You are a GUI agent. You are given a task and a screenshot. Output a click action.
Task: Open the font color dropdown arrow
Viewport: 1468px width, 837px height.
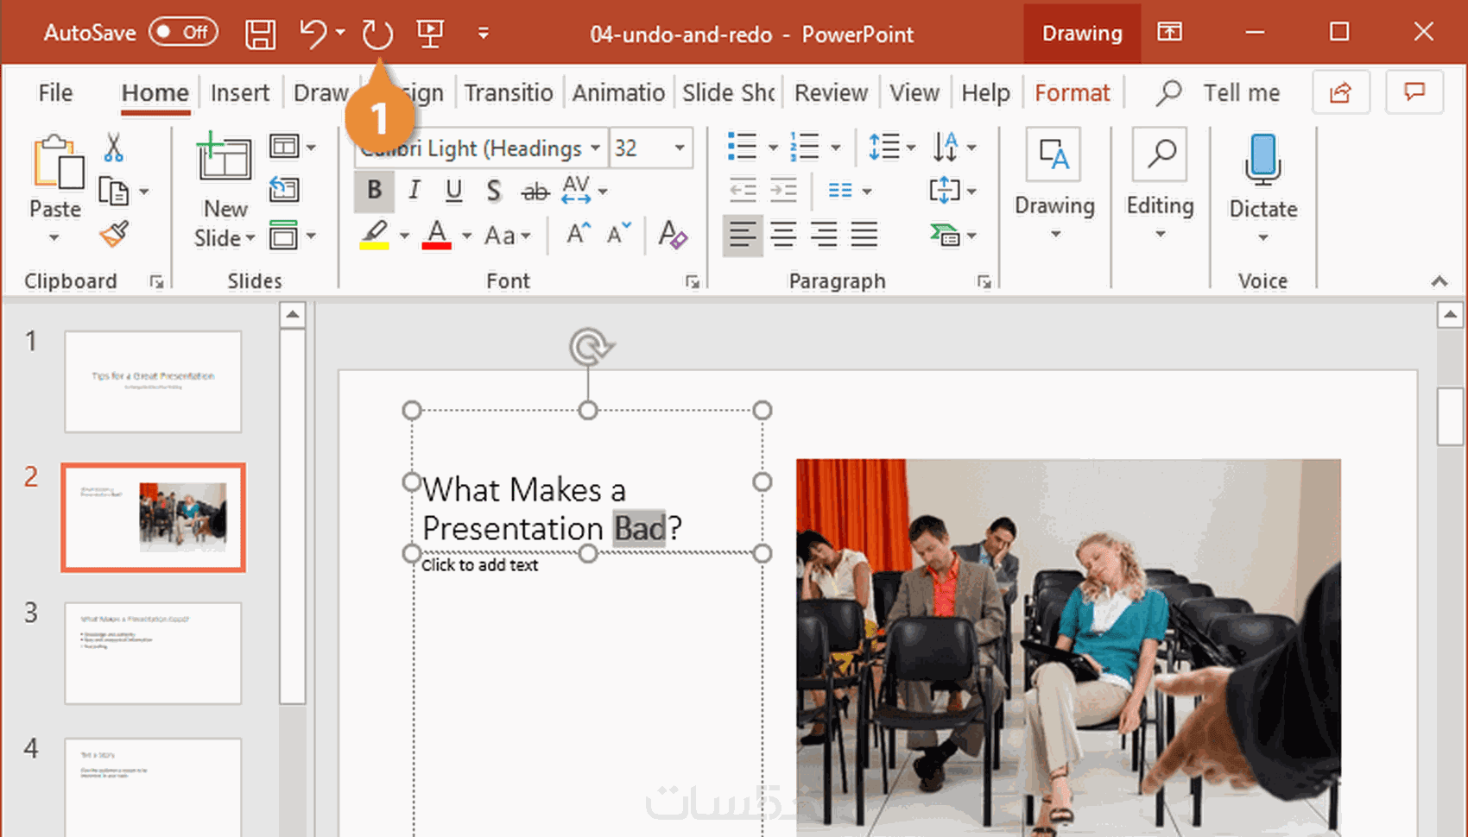[466, 235]
